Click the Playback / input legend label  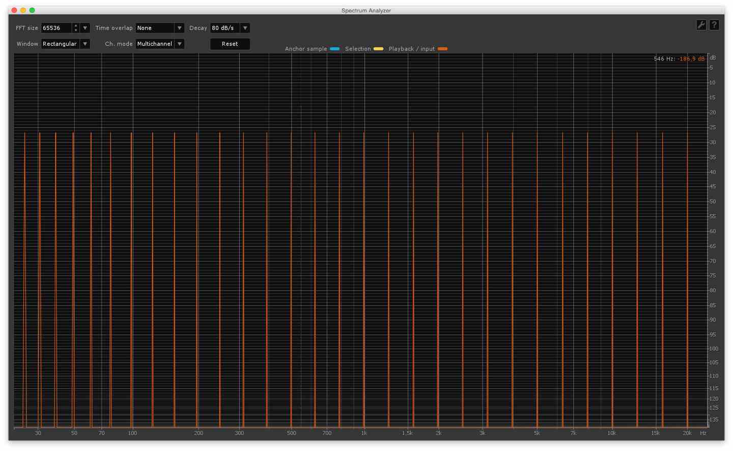tap(411, 49)
